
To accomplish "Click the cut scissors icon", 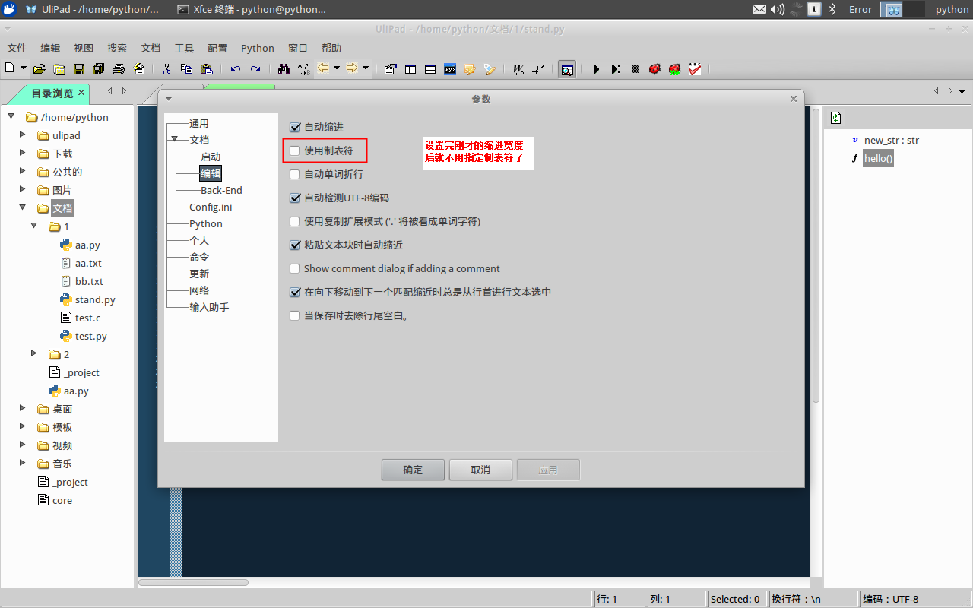I will pyautogui.click(x=167, y=69).
